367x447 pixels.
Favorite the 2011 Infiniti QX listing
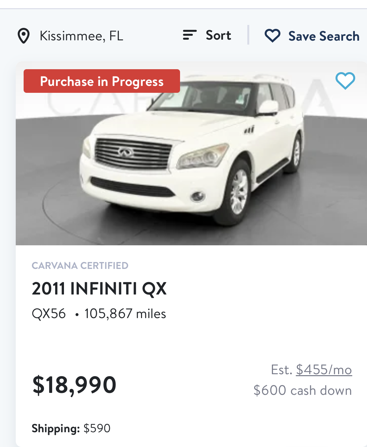345,81
